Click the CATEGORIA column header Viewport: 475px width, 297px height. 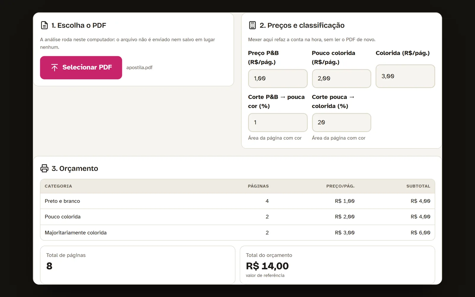click(58, 186)
